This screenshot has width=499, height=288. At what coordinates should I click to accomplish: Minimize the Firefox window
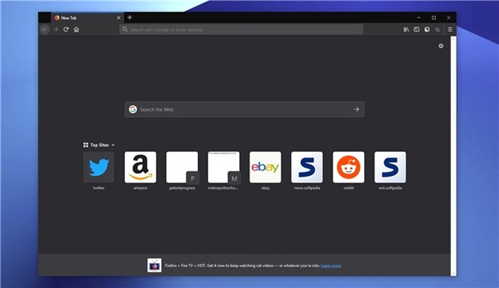419,18
